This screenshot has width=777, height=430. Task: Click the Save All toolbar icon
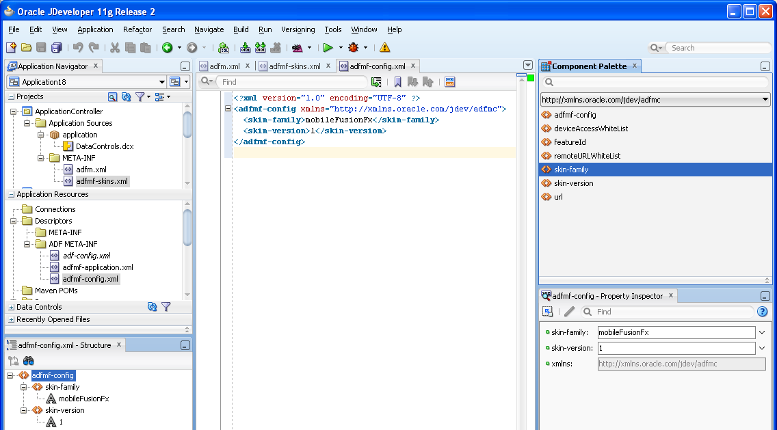click(x=57, y=48)
